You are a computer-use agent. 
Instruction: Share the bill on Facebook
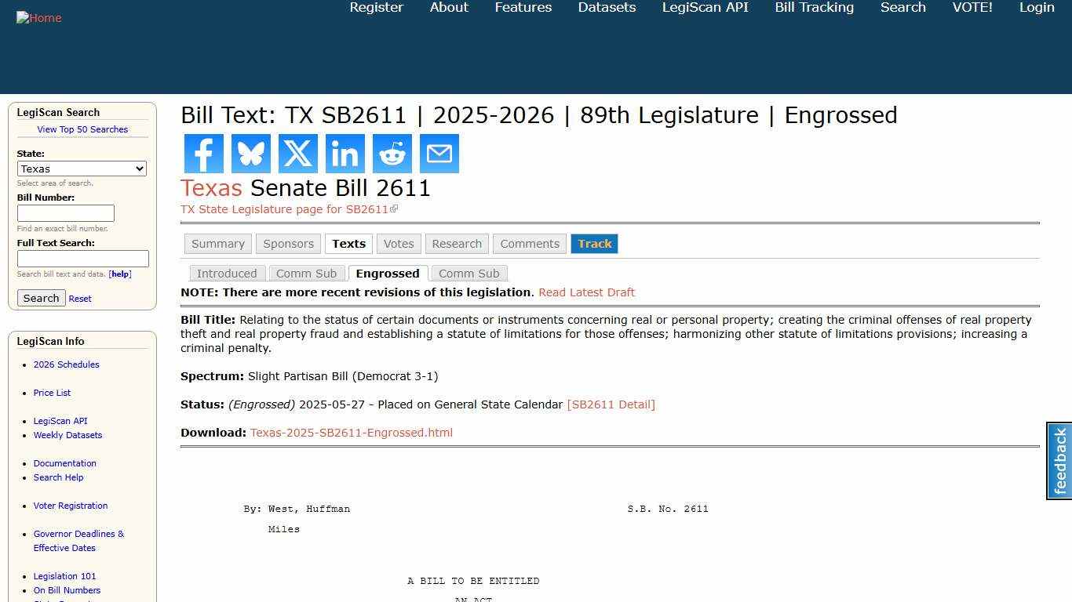point(203,154)
